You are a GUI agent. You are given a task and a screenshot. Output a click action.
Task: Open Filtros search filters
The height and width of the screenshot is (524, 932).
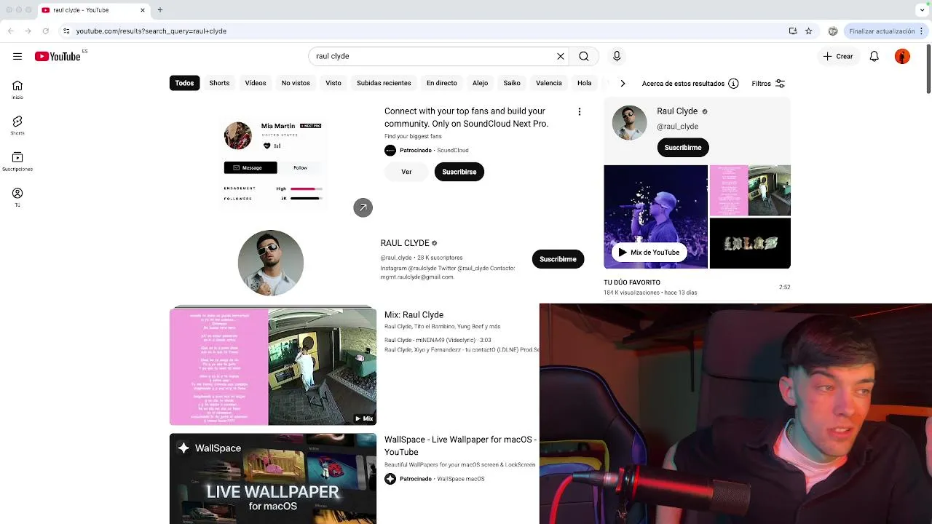point(768,83)
